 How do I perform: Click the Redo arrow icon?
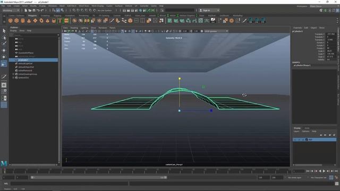[42, 10]
